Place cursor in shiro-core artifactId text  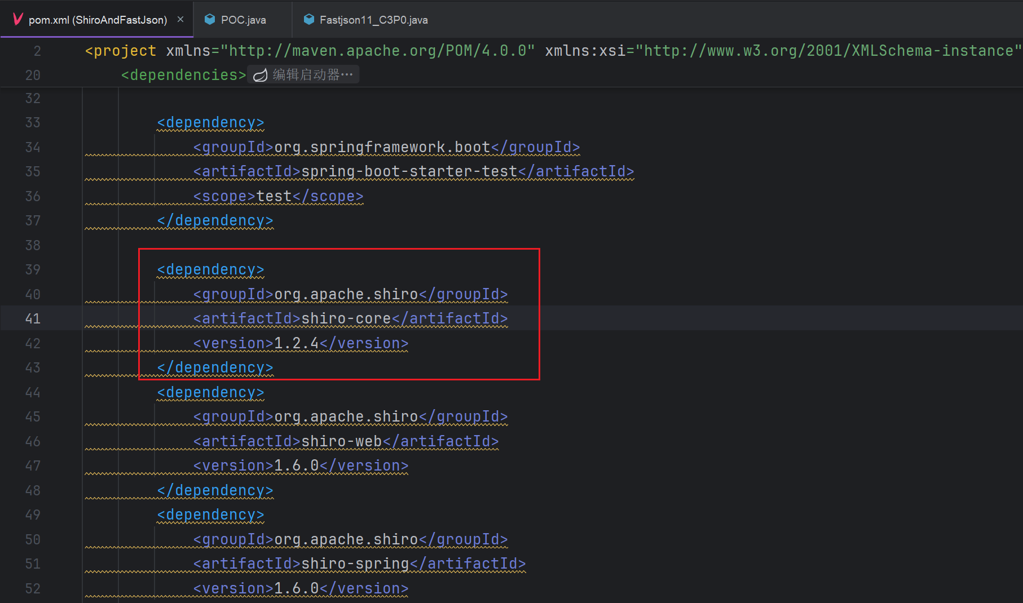coord(346,319)
